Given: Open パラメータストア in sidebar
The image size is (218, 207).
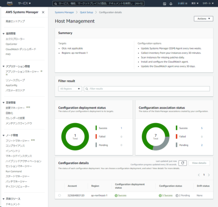Looking at the screenshot, I should coord(15,90).
